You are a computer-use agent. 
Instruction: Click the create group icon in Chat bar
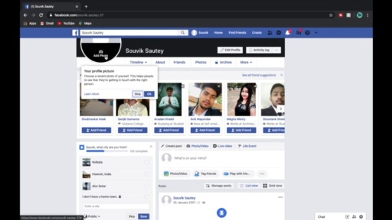(x=354, y=217)
